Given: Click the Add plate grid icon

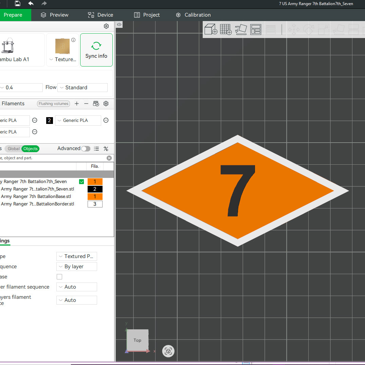Looking at the screenshot, I should tap(226, 30).
